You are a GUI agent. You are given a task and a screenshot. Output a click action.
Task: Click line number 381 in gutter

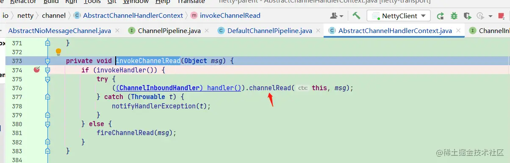coord(17,133)
